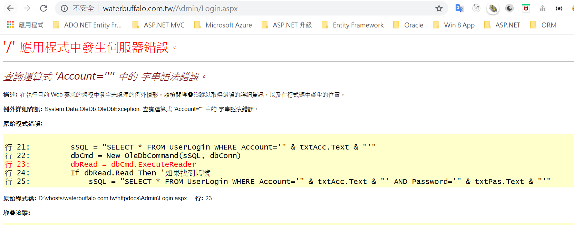Click the server error heading text
The image size is (574, 225).
pos(90,47)
